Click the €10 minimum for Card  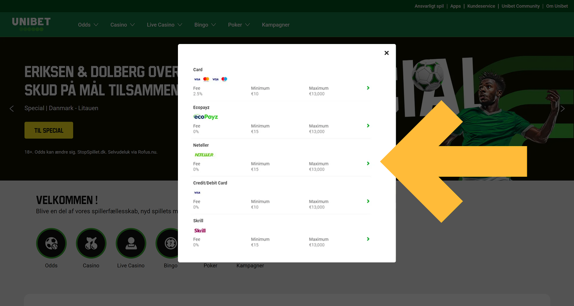coord(255,94)
